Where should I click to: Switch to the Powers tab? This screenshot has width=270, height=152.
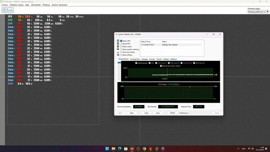click(x=152, y=59)
